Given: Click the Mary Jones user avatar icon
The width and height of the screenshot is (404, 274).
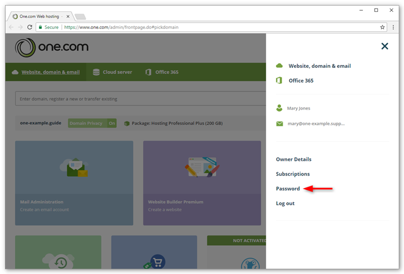Looking at the screenshot, I should [x=279, y=108].
